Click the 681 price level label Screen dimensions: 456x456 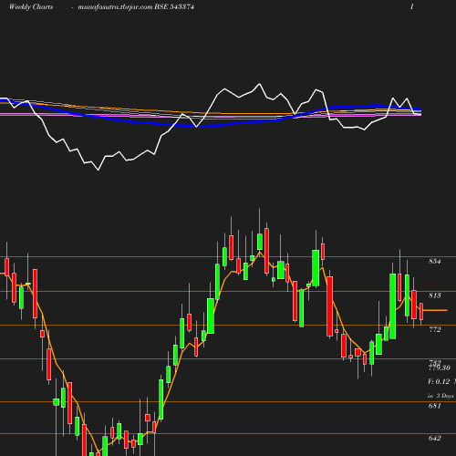pyautogui.click(x=435, y=406)
